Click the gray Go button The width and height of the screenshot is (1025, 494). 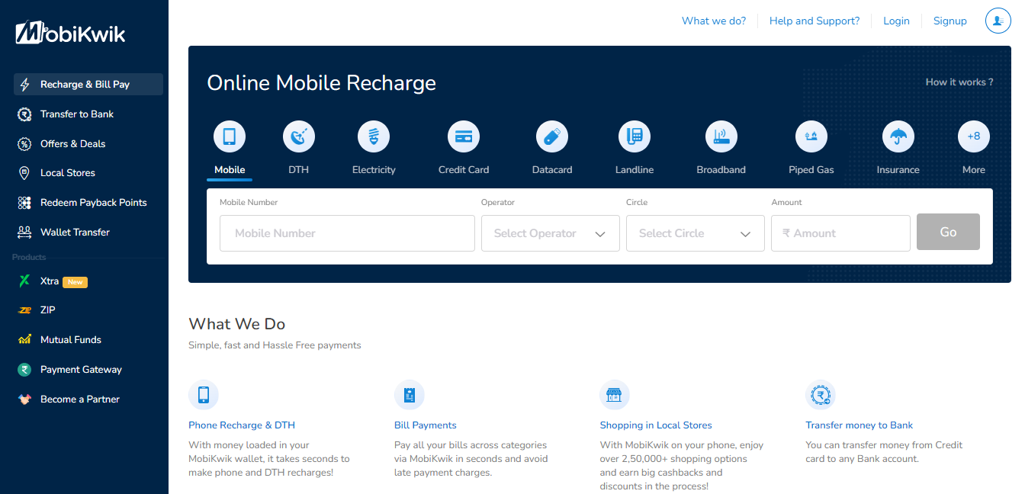pyautogui.click(x=948, y=233)
